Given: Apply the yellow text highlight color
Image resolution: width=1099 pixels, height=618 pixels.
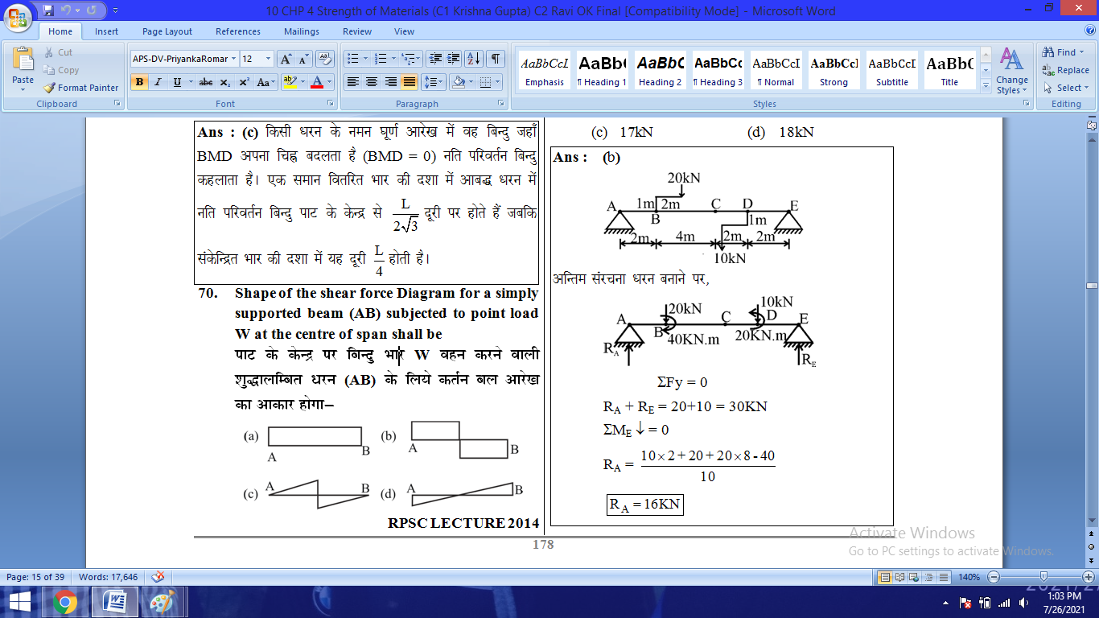Looking at the screenshot, I should [x=290, y=82].
